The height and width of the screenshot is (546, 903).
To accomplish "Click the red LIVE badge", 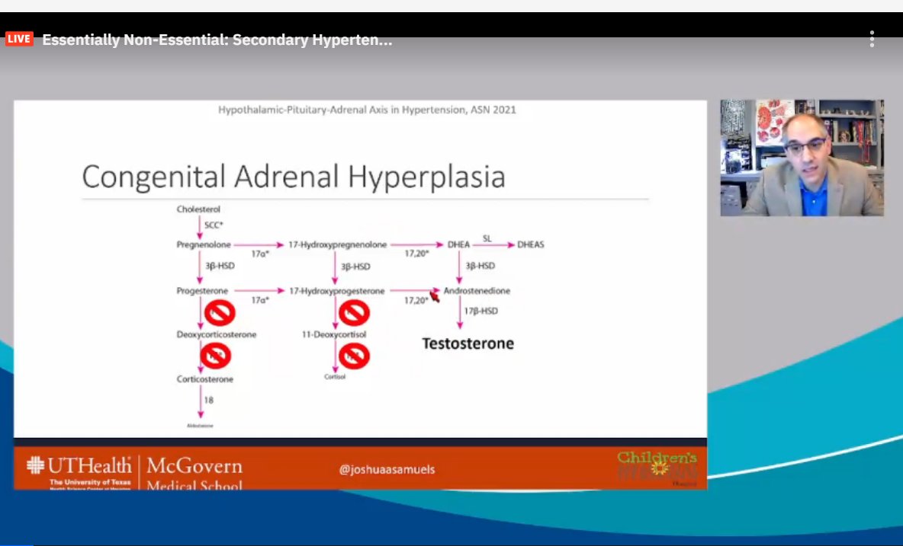I will (19, 39).
